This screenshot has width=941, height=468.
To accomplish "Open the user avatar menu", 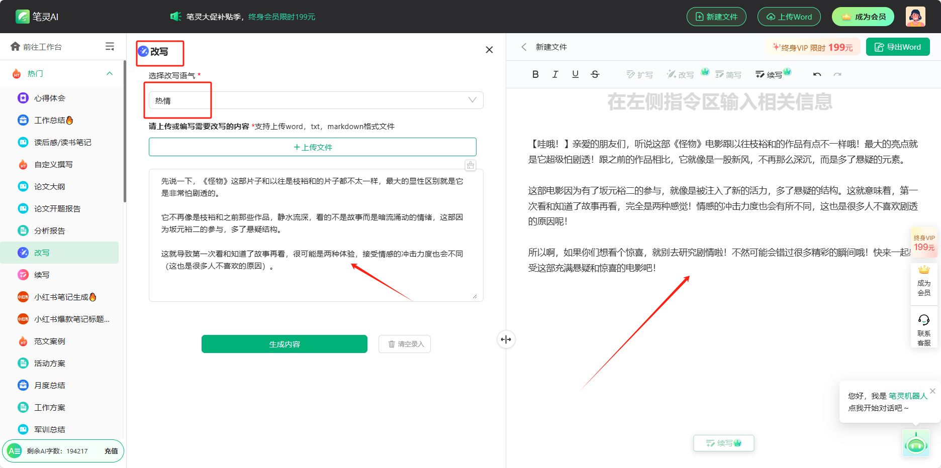I will [915, 17].
